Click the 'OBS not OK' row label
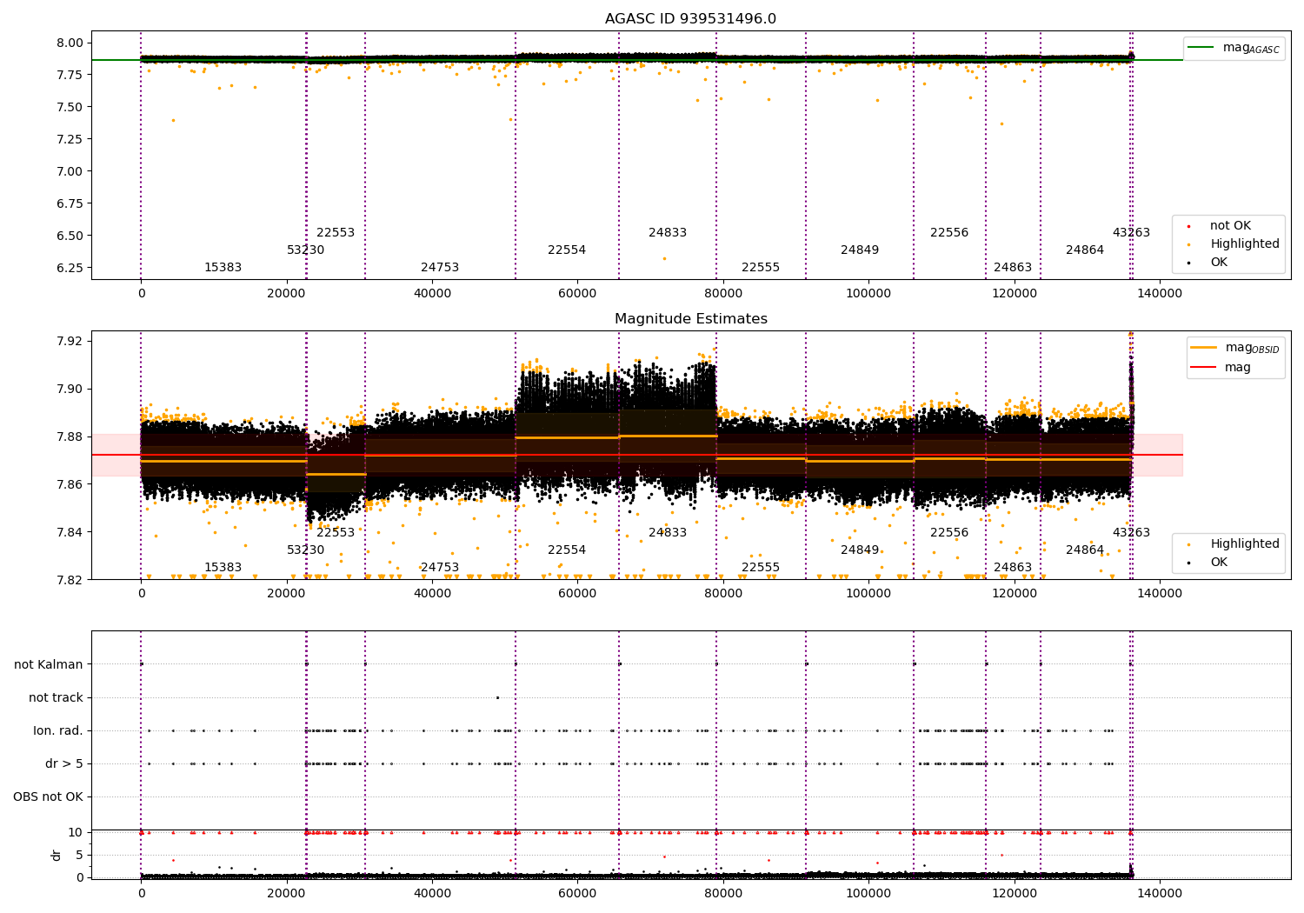This screenshot has height=913, width=1304. click(48, 796)
